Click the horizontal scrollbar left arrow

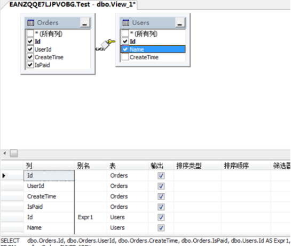point(5,153)
